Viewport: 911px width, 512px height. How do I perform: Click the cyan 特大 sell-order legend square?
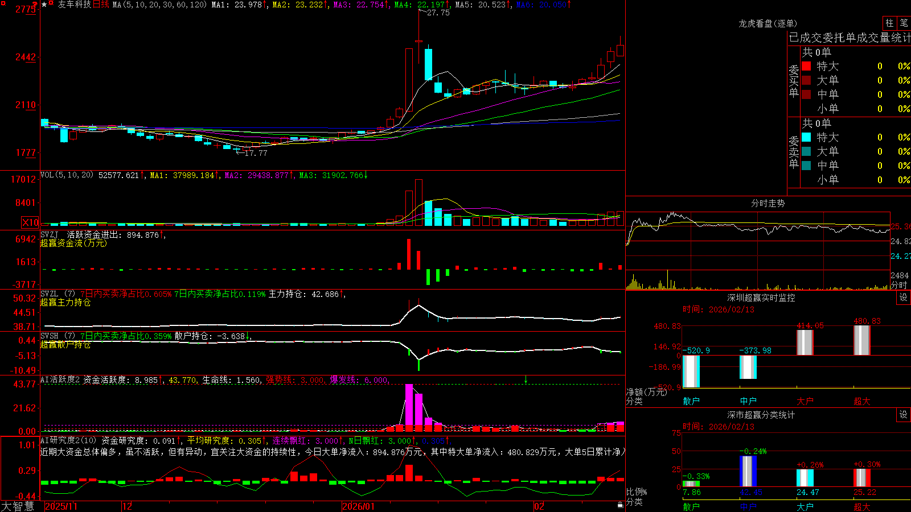[806, 137]
